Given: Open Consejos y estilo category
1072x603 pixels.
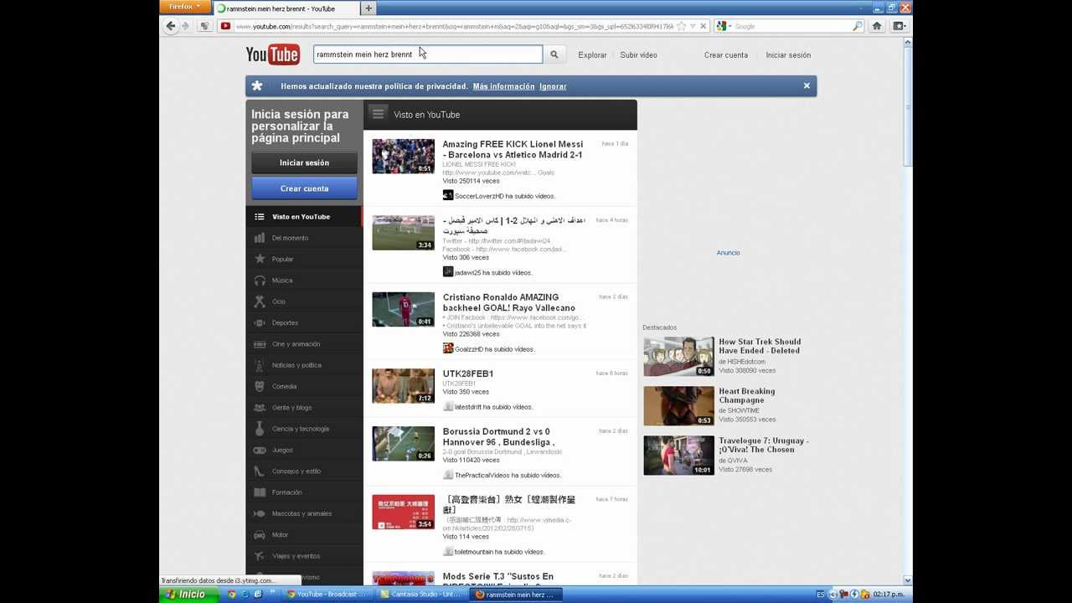Looking at the screenshot, I should point(305,472).
